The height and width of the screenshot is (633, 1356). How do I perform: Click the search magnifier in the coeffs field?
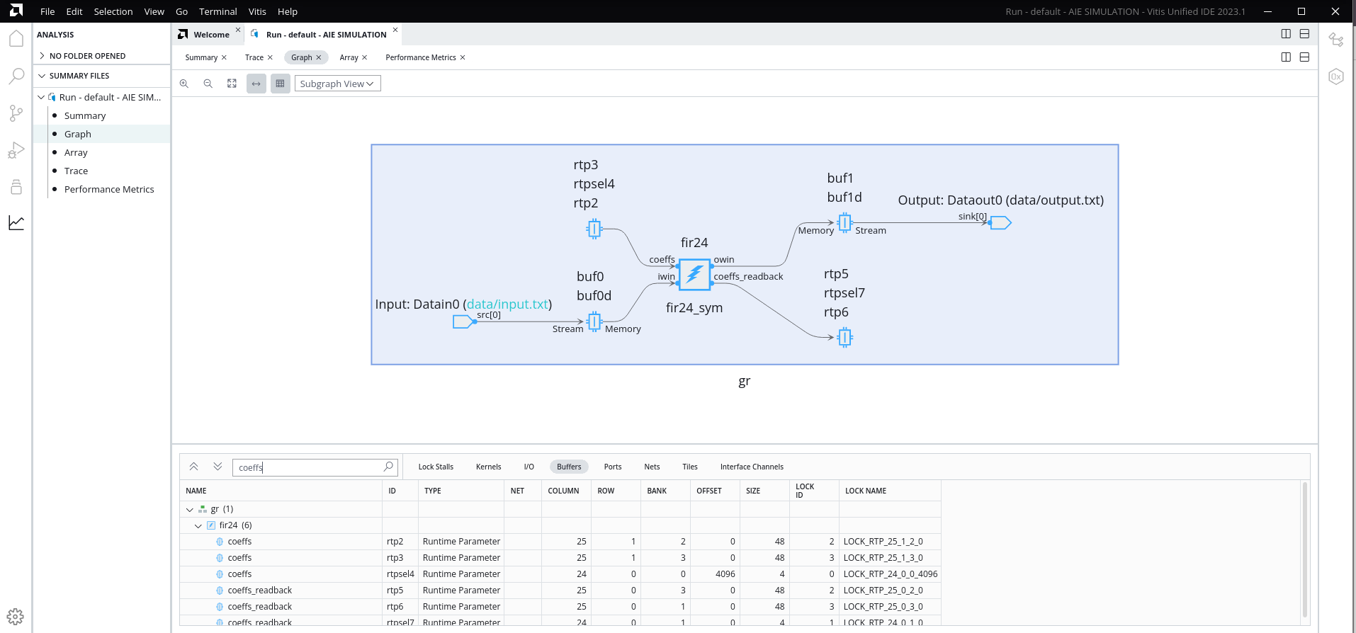pos(388,467)
